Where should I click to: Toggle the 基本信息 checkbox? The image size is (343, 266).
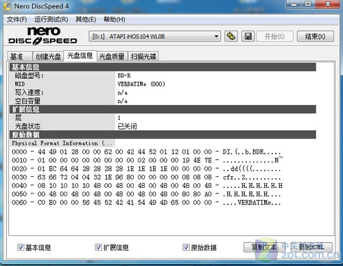pyautogui.click(x=21, y=247)
